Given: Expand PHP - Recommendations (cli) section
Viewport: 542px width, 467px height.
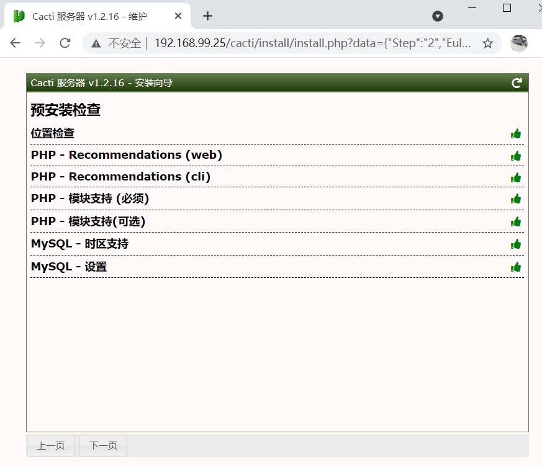Looking at the screenshot, I should (x=120, y=177).
